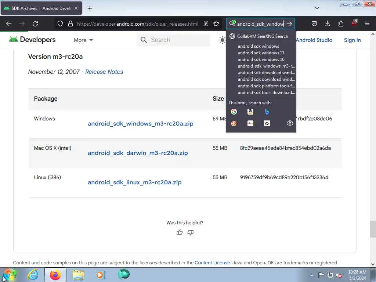Screen dimensions: 376x282
Task: Search this time with Wikipedia
Action: pyautogui.click(x=267, y=123)
